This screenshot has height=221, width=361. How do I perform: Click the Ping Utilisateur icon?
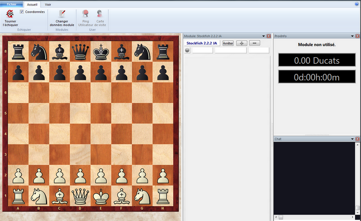(x=85, y=14)
